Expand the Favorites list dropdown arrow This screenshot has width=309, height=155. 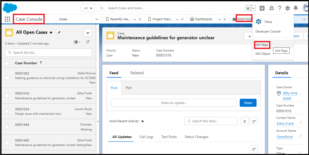tap(253, 8)
